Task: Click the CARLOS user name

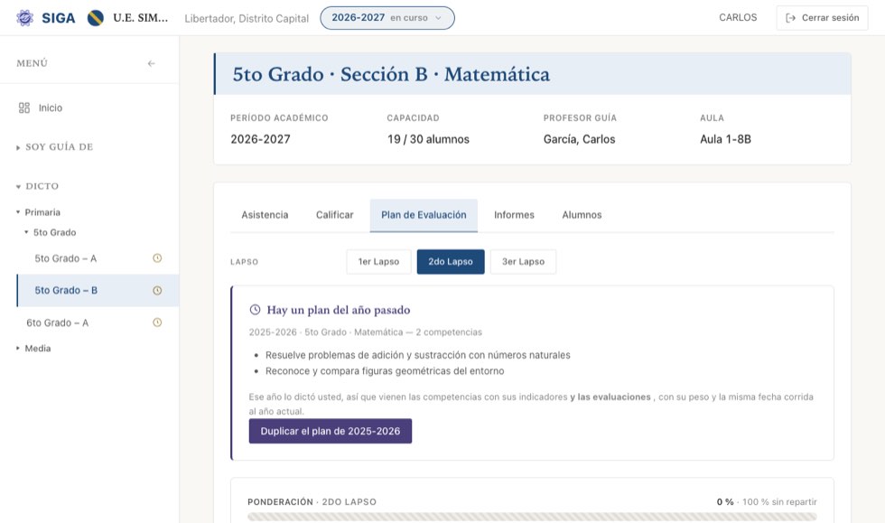Action: click(x=738, y=18)
